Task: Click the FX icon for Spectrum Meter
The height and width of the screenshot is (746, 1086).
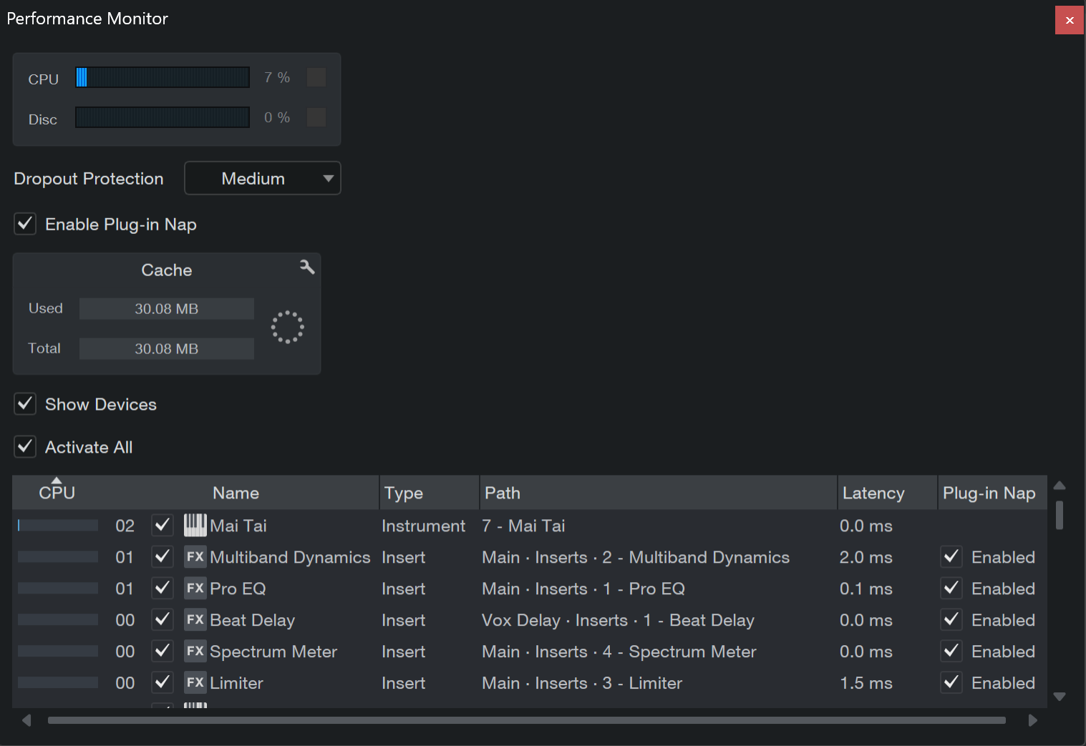Action: [x=195, y=651]
